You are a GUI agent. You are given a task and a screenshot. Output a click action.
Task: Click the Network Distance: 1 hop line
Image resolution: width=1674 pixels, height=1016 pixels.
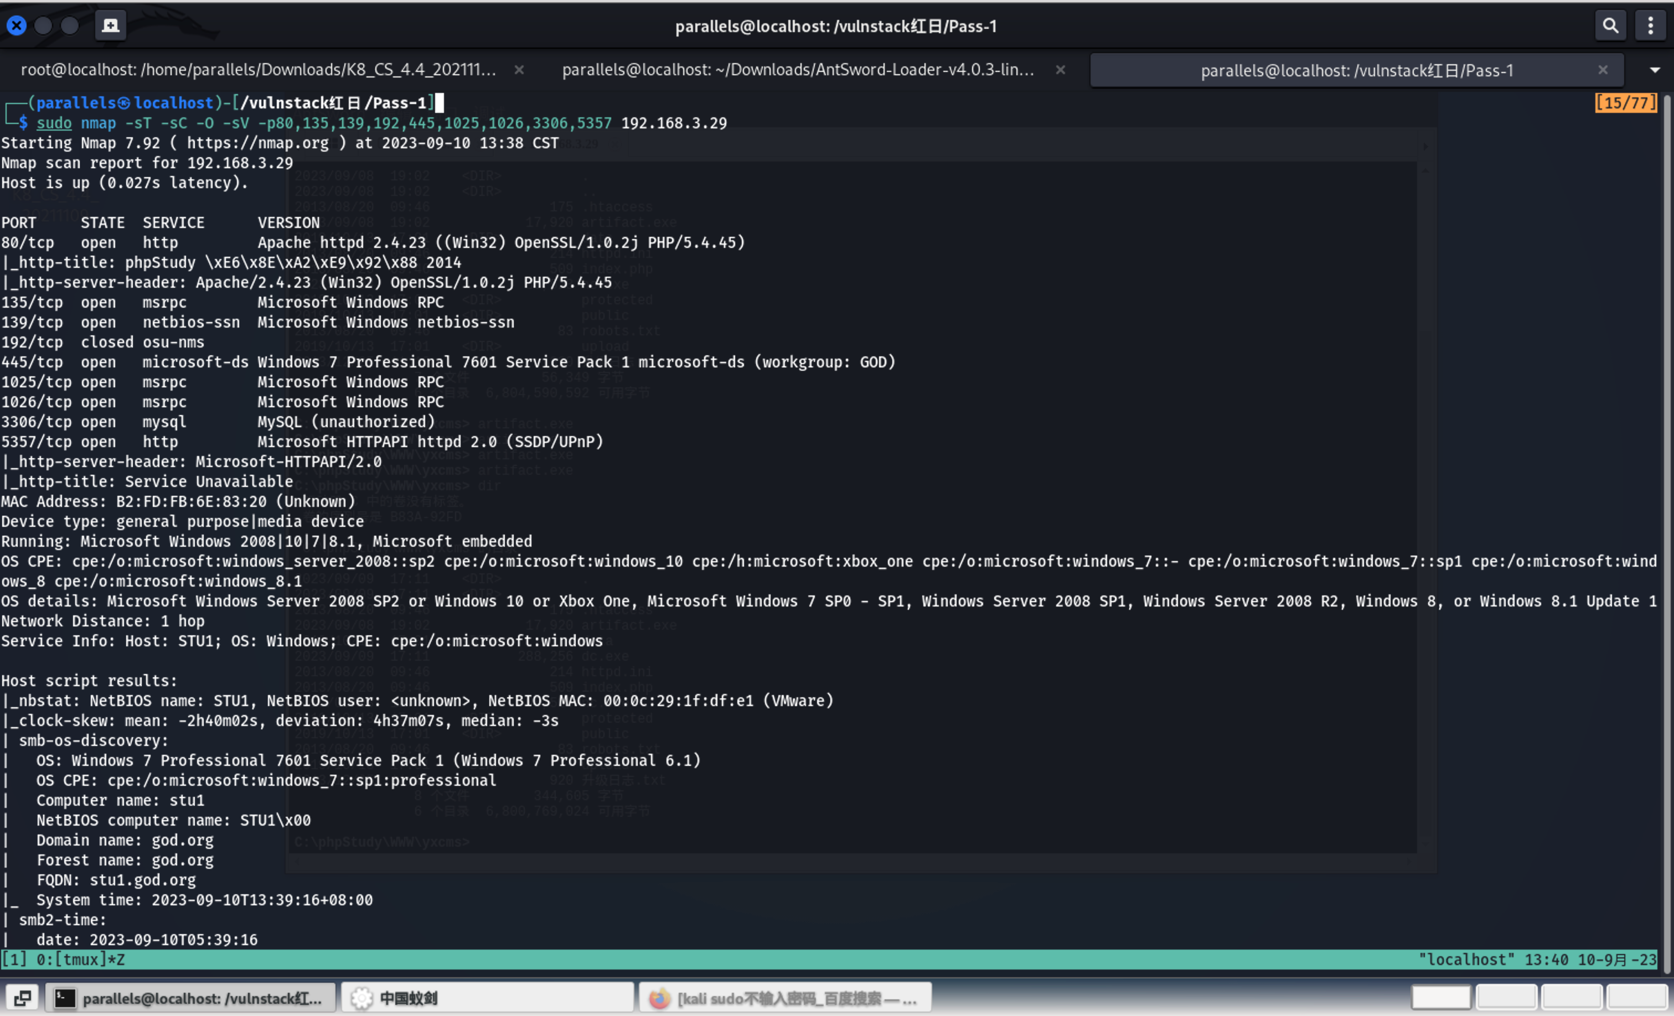pos(102,621)
